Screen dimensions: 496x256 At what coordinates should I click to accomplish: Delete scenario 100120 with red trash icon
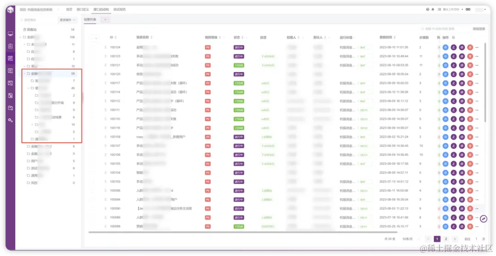470,74
